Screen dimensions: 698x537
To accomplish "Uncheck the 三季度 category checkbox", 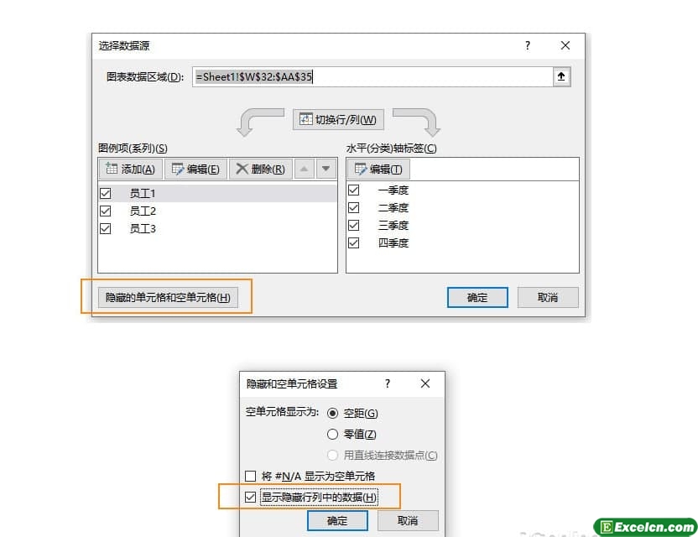I will click(x=354, y=226).
